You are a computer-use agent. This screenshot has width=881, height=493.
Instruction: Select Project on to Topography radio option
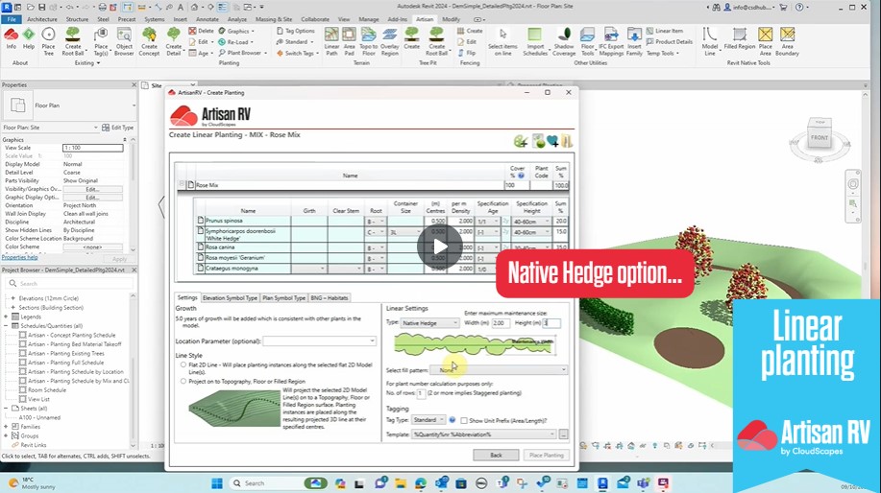(x=182, y=380)
